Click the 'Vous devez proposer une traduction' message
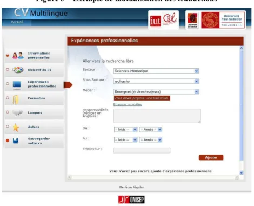The image size is (254, 206). (x=142, y=98)
